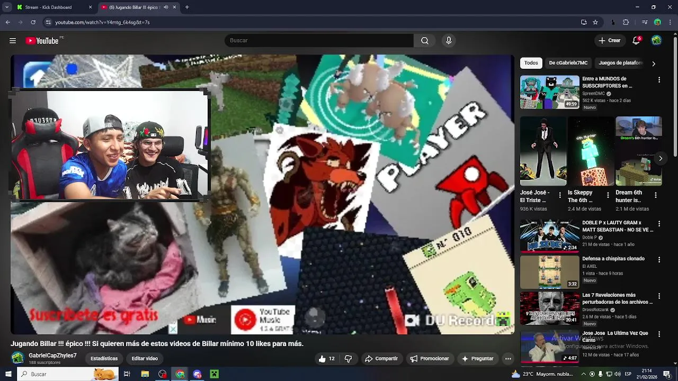Reload the current page
Screen dimensions: 678x381
tap(33, 22)
